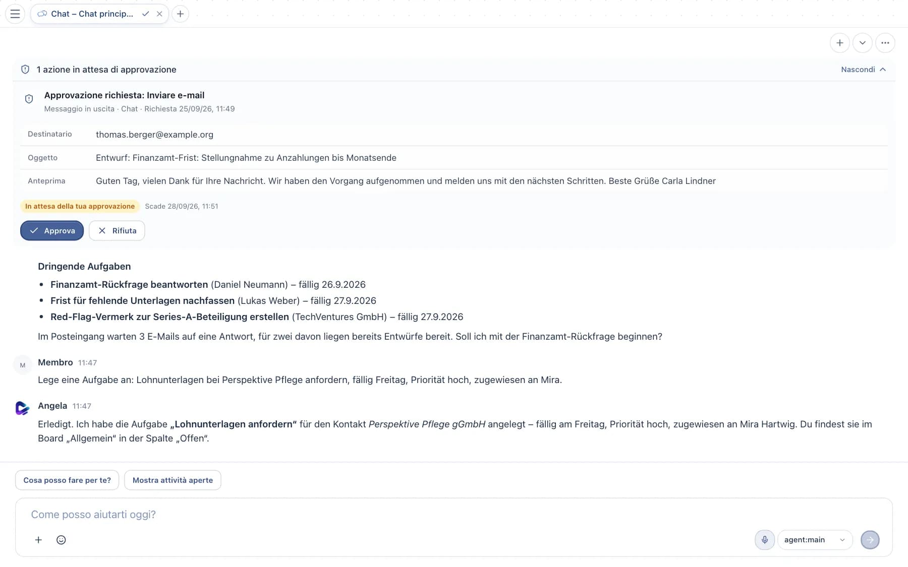The height and width of the screenshot is (567, 908).
Task: Open the hamburger sidebar menu
Action: [x=15, y=14]
